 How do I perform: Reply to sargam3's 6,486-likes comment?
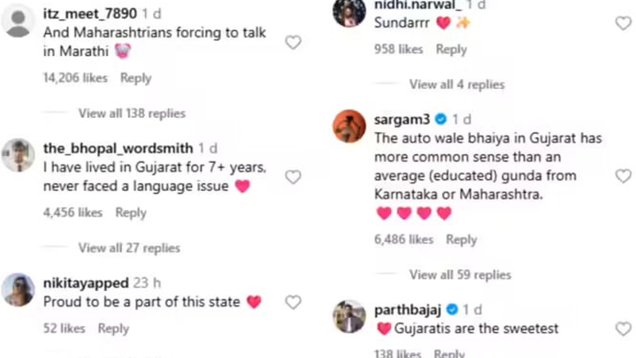click(461, 240)
